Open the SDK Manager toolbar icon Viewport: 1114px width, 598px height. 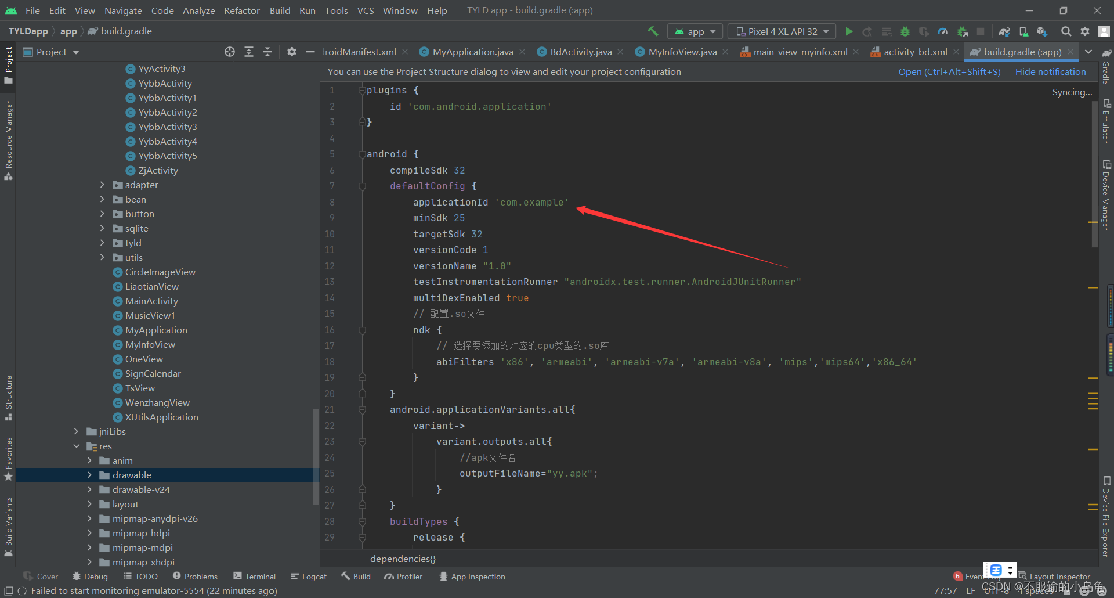[1042, 31]
